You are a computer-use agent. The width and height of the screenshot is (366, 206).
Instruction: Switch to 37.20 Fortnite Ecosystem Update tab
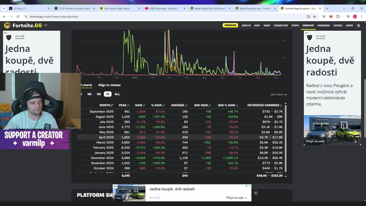(x=74, y=9)
